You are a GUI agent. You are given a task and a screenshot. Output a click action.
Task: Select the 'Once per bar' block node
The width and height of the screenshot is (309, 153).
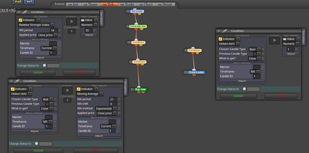138,26
